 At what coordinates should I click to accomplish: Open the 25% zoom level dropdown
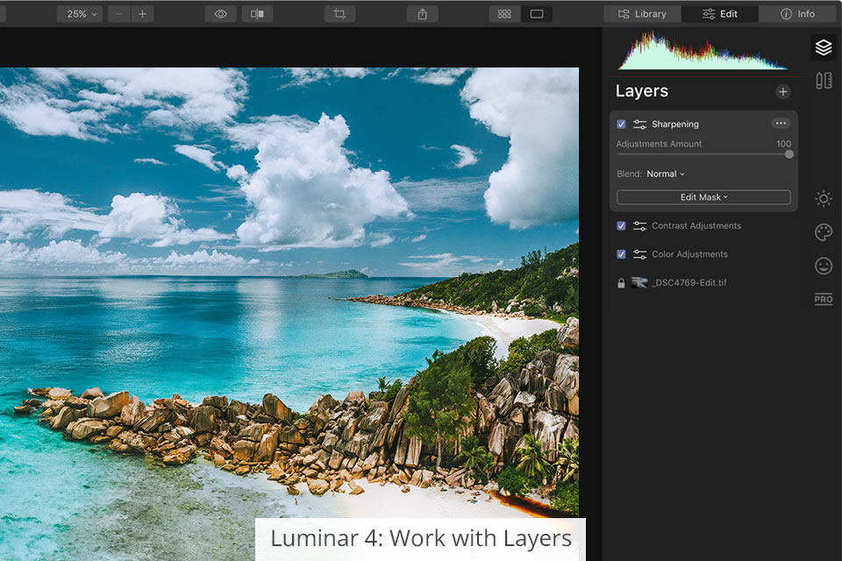click(x=81, y=14)
